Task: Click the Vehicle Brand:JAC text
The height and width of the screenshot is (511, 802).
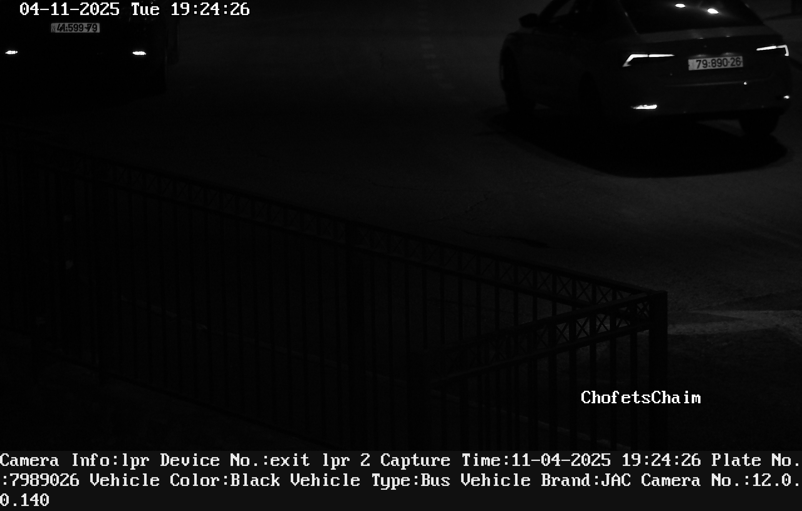Action: pos(545,480)
